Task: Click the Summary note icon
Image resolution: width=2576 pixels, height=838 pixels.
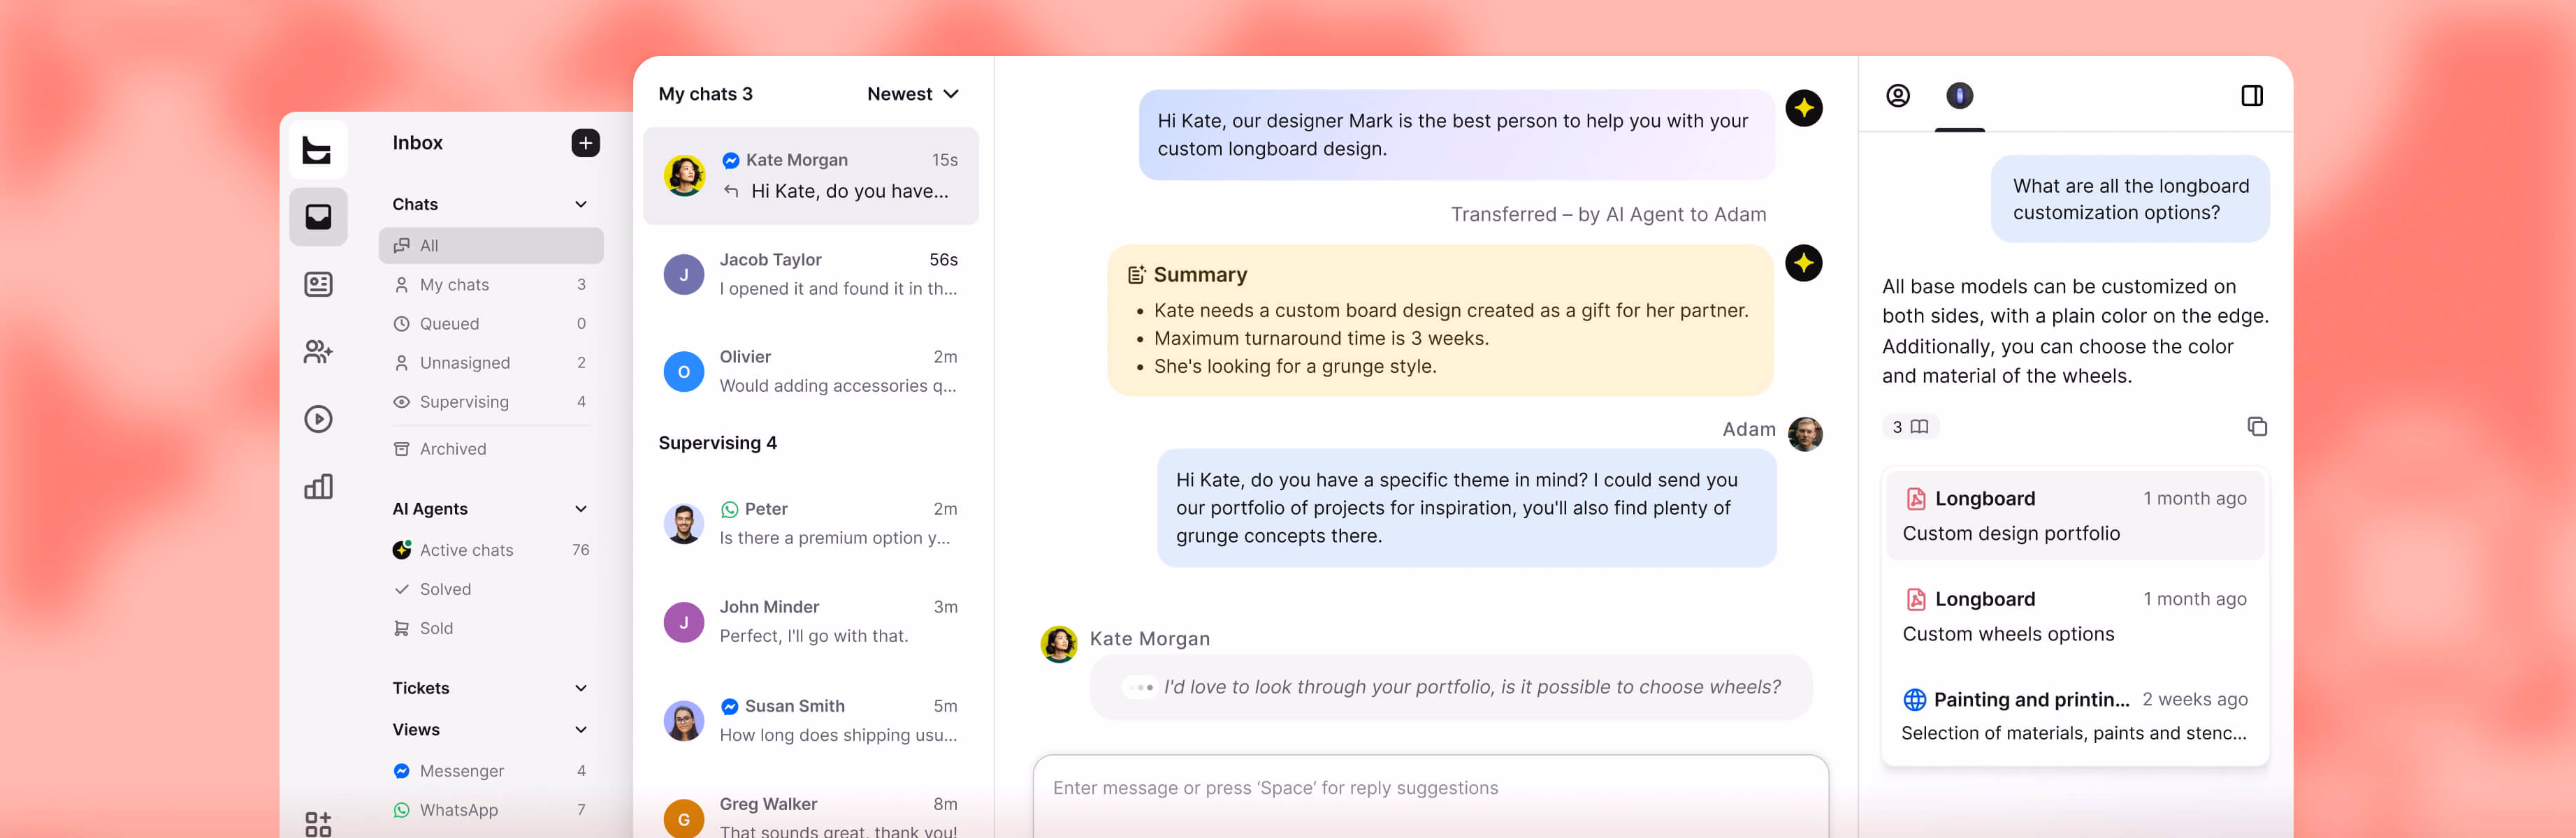Action: (1136, 274)
